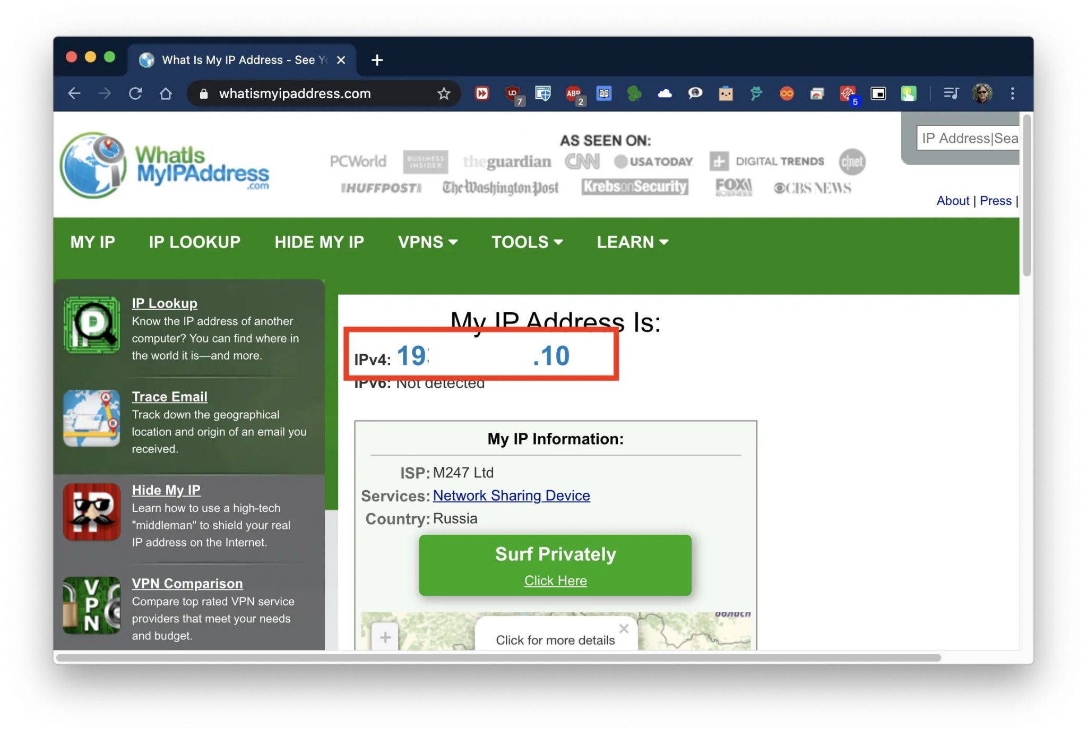Focus the IP Address search field
1087x735 pixels.
(x=969, y=139)
